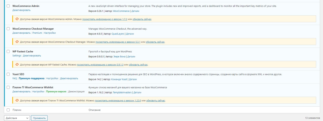Click the Описание column footer
The image size is (323, 121).
coord(95,110)
